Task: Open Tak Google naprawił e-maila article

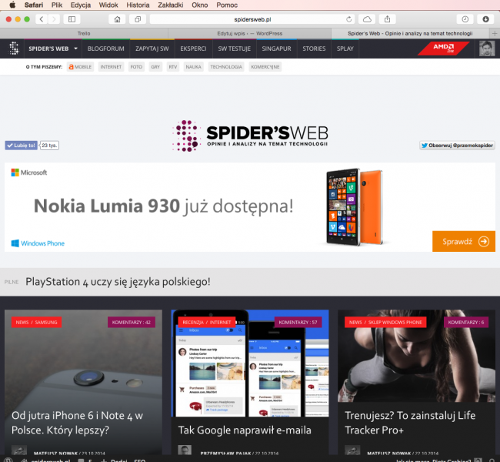Action: pyautogui.click(x=245, y=430)
